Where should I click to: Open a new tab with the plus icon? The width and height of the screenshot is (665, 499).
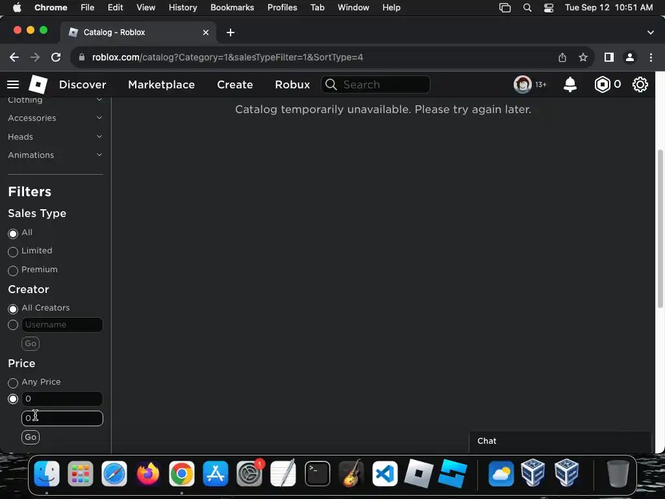[x=231, y=32]
